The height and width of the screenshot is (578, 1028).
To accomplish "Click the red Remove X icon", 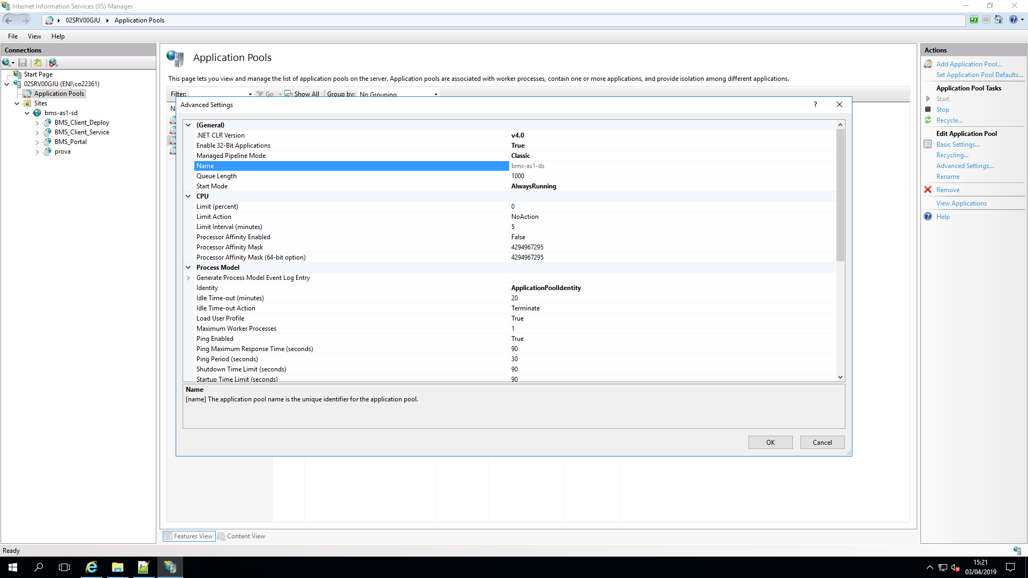I will (928, 189).
